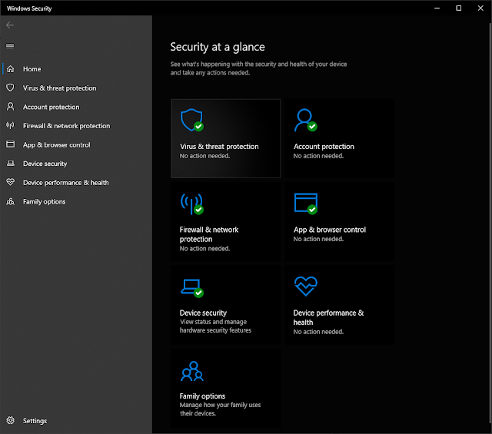Click the App & browser control tile title
The image size is (492, 434).
tap(330, 230)
